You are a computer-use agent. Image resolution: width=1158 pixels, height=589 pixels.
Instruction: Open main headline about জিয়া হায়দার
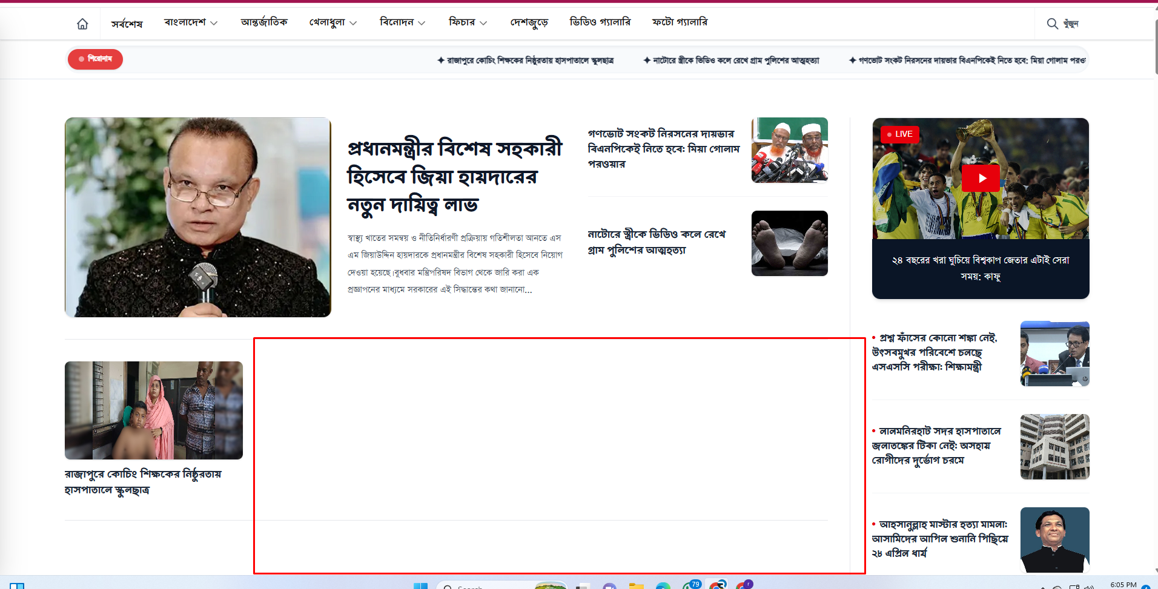click(x=454, y=176)
